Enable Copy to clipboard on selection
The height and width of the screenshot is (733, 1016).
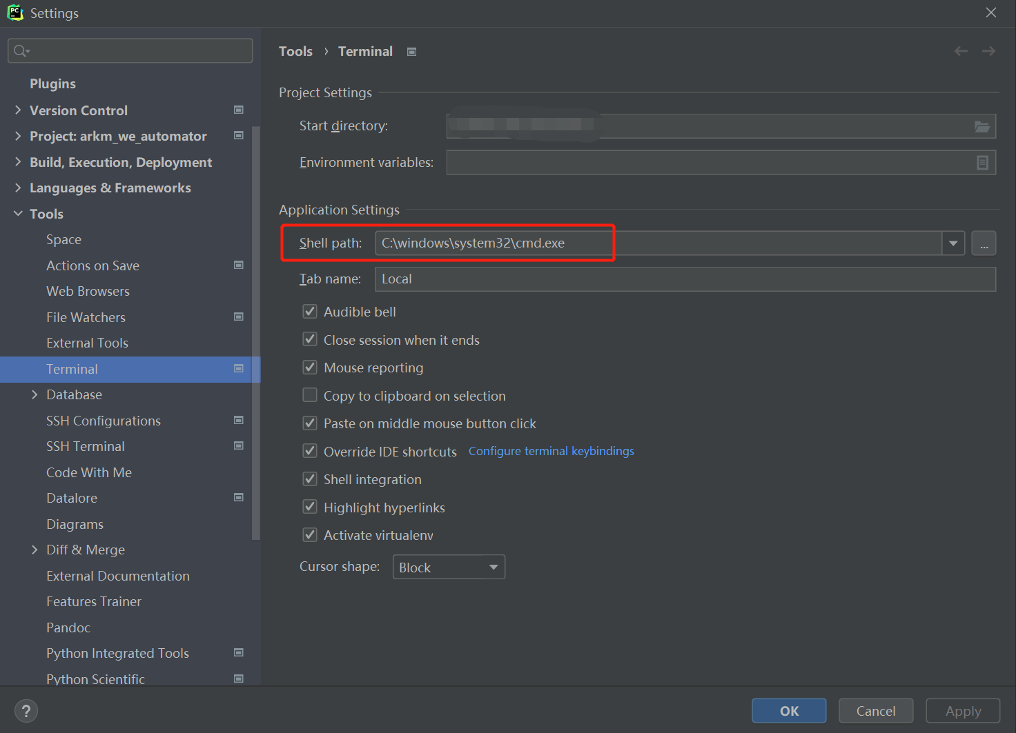(310, 395)
